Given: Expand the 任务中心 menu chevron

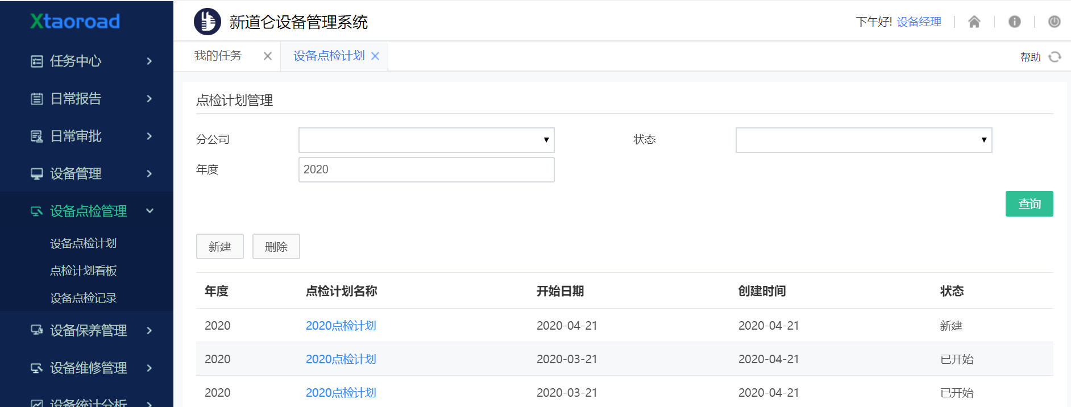Looking at the screenshot, I should coord(150,61).
